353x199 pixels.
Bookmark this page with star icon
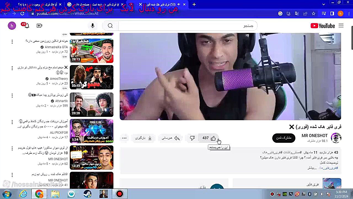coord(314,14)
